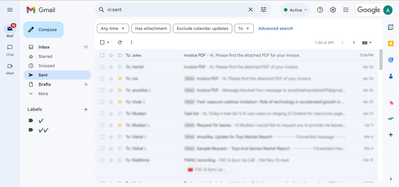Image resolution: width=399 pixels, height=187 pixels.
Task: Click the Compose button
Action: [43, 30]
